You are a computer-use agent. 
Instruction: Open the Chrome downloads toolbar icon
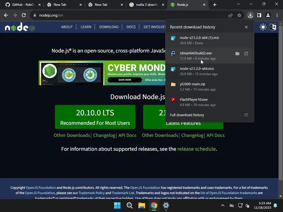click(250, 15)
